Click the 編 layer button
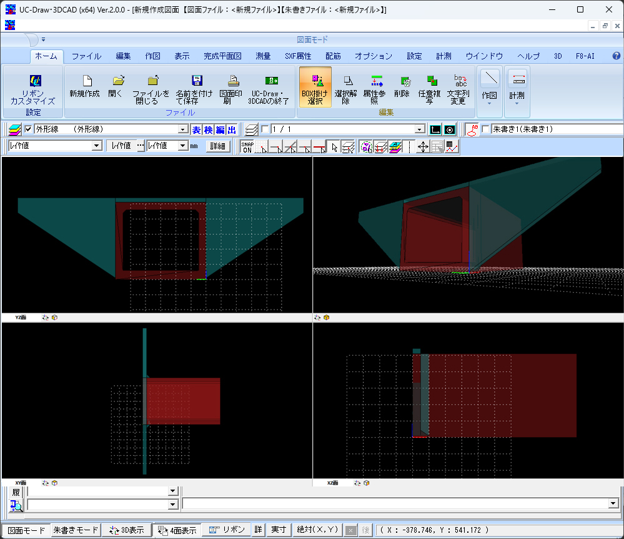 (x=220, y=130)
